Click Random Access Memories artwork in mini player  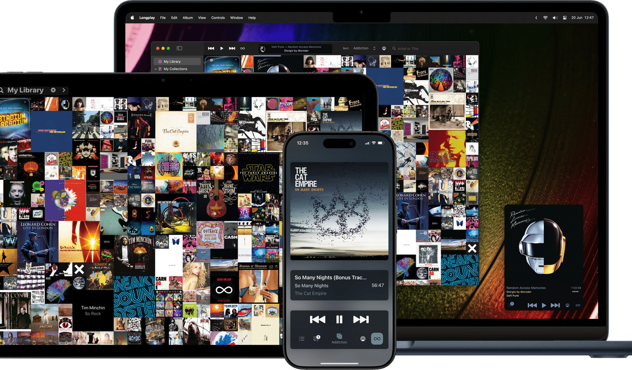pos(544,244)
